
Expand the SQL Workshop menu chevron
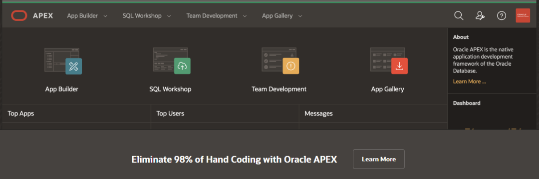[x=169, y=16]
